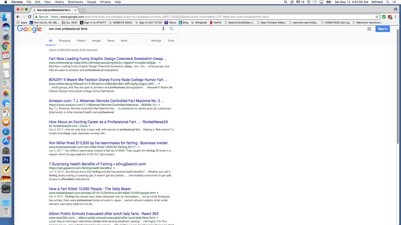The width and height of the screenshot is (401, 225).
Task: Open Spotlight search in the menu bar
Action: 388,2
